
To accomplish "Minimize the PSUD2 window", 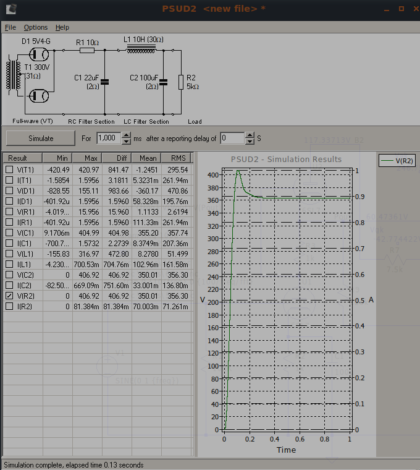I will (387, 9).
